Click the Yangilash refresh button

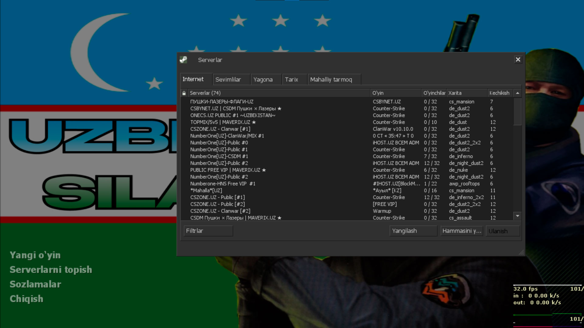tap(413, 231)
